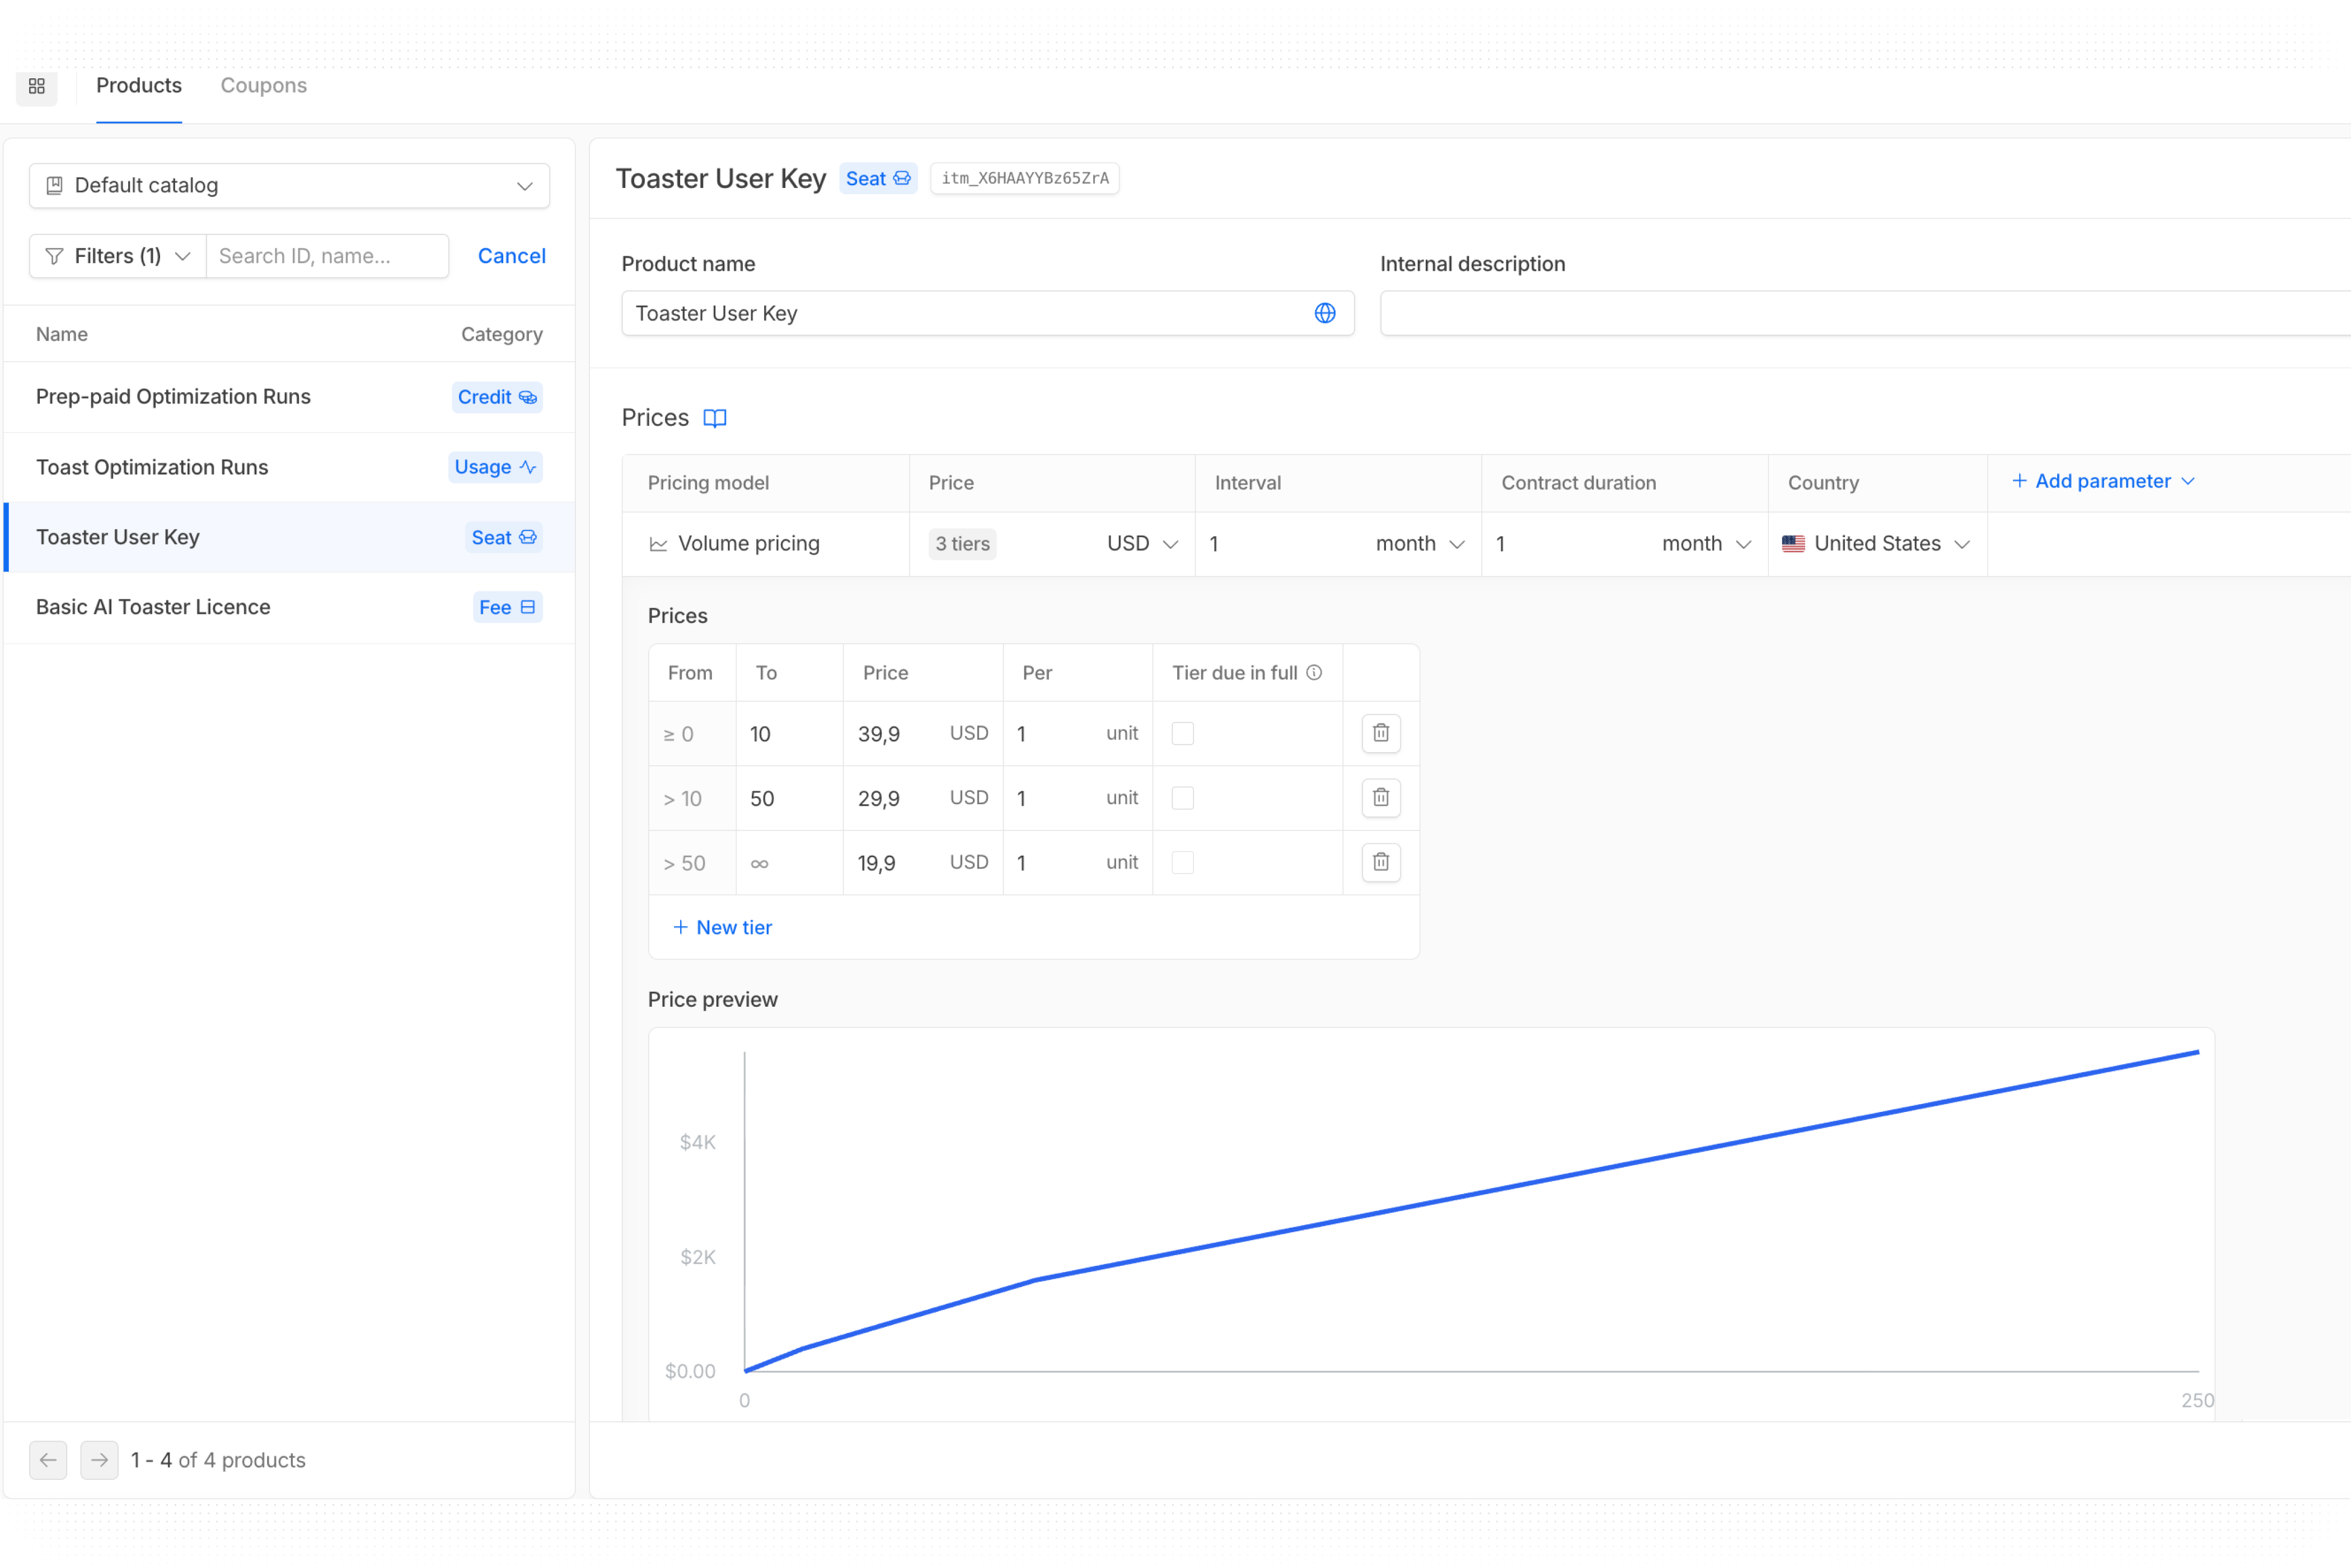This screenshot has height=1568, width=2351.
Task: Go to next products page arrow
Action: coord(99,1460)
